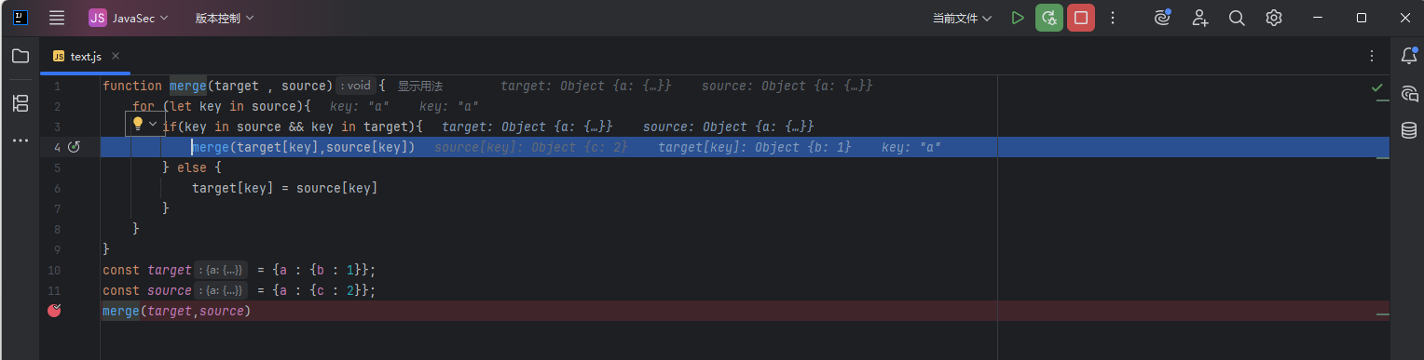Click the 显示用法 inlay link
This screenshot has height=360, width=1424.
pyautogui.click(x=420, y=86)
